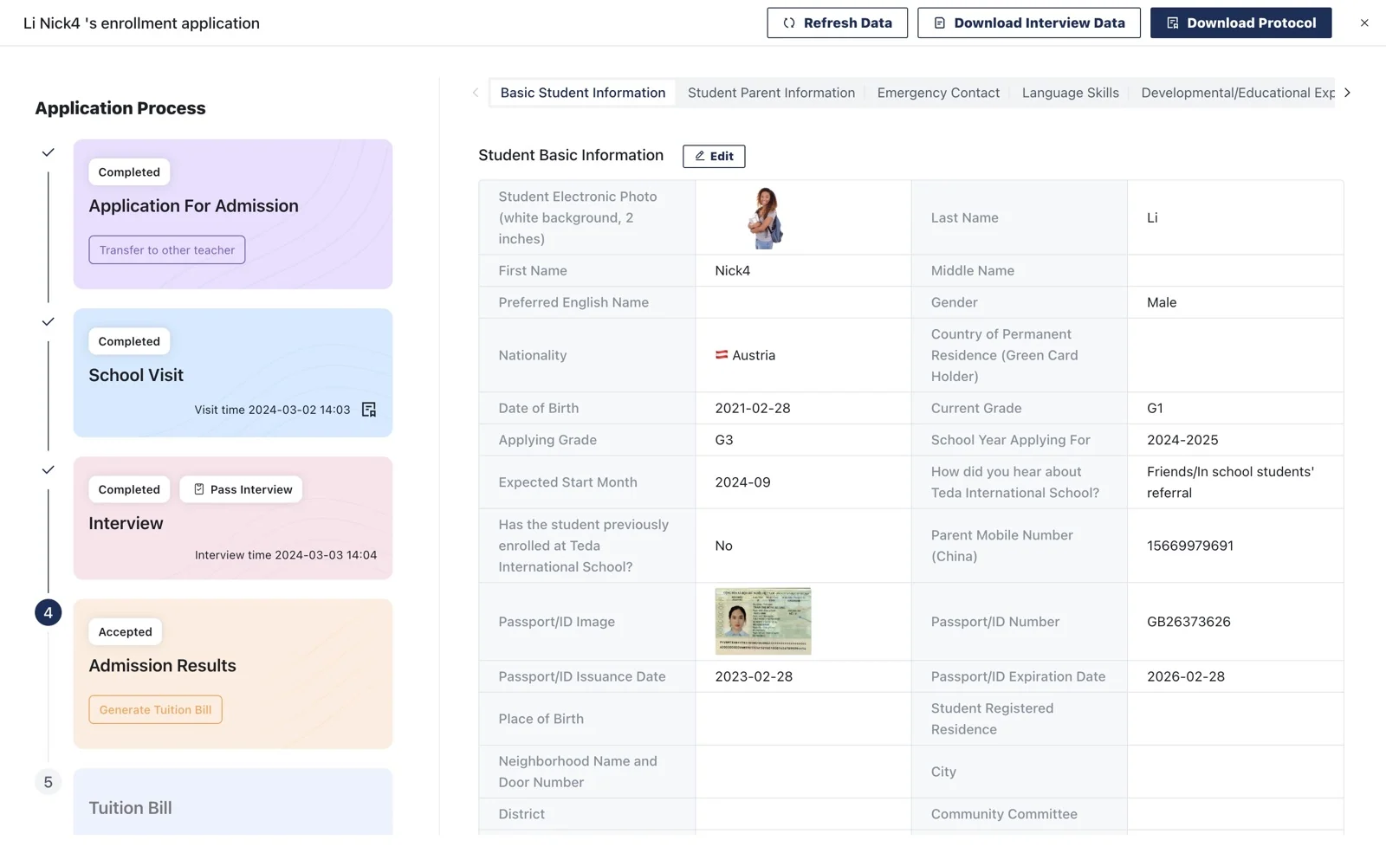Image resolution: width=1386 pixels, height=866 pixels.
Task: Open School Visit record icon
Action: pyautogui.click(x=369, y=410)
